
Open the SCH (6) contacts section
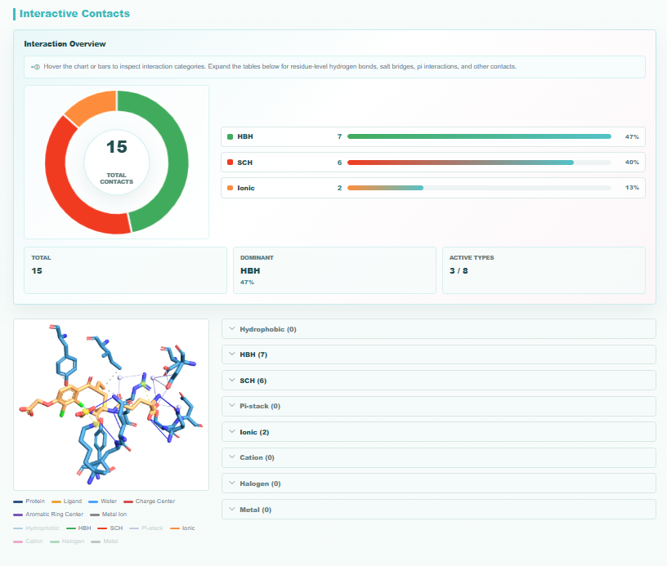coord(439,381)
